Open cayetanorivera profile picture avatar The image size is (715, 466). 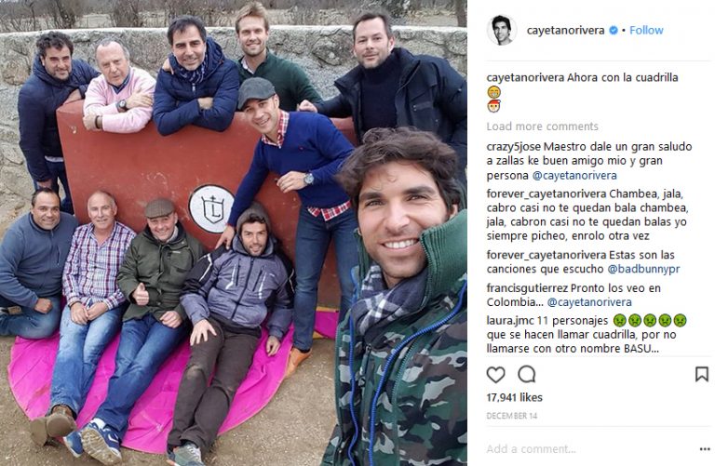[x=502, y=31]
